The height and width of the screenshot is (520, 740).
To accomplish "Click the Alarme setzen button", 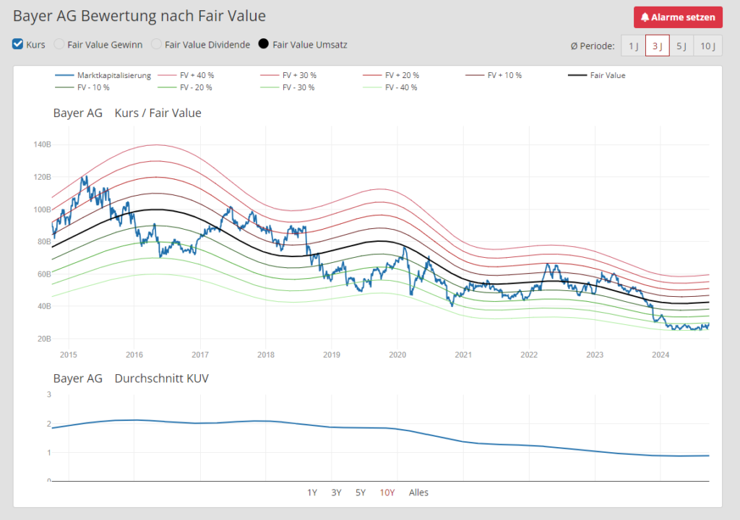I will pos(677,17).
